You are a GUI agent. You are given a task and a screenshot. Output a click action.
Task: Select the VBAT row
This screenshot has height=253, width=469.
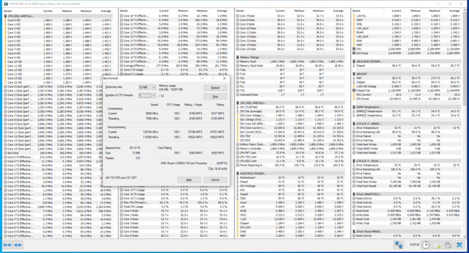[x=290, y=236]
